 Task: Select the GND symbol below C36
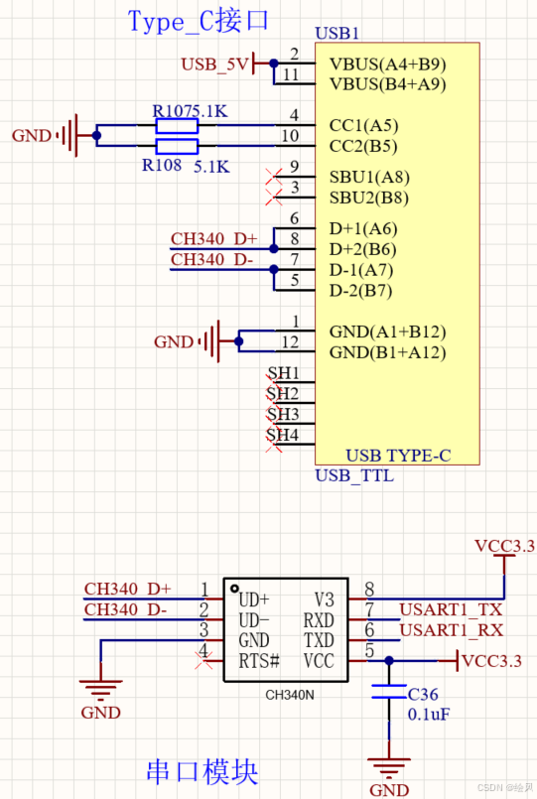coord(389,768)
